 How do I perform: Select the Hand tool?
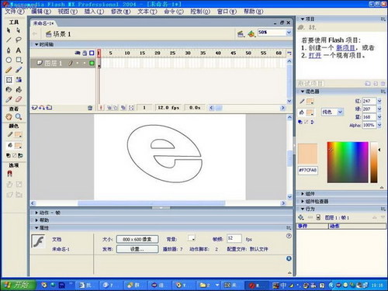pos(9,116)
